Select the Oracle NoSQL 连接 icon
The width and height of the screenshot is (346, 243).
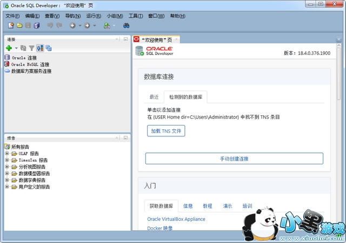coord(7,64)
